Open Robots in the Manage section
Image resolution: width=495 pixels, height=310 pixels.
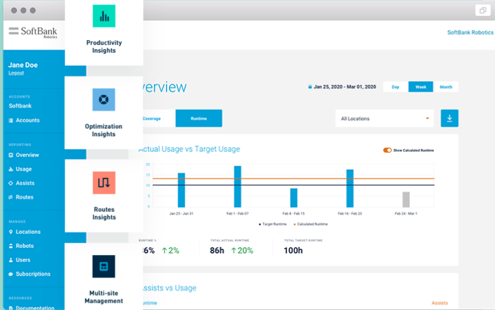pyautogui.click(x=24, y=245)
